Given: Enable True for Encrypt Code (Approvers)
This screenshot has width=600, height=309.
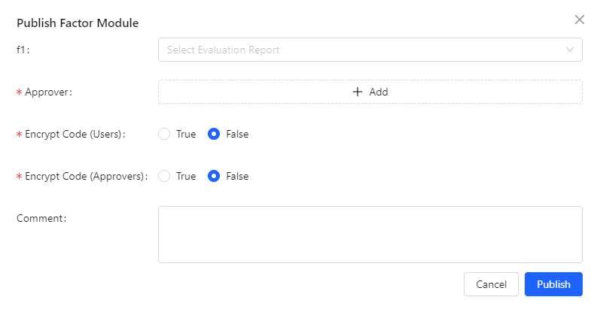Looking at the screenshot, I should (x=164, y=176).
